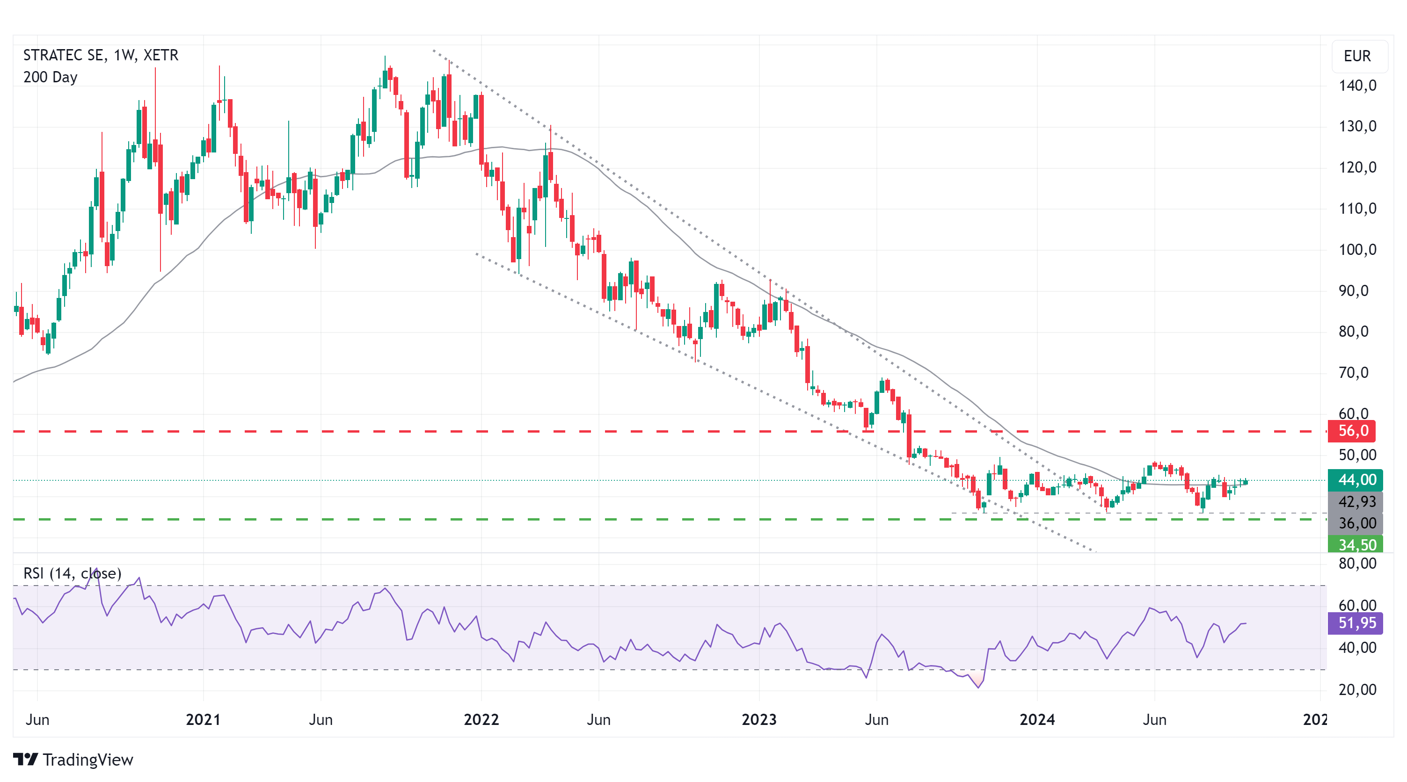
Task: Select the 200 Day indicator label
Action: point(50,77)
